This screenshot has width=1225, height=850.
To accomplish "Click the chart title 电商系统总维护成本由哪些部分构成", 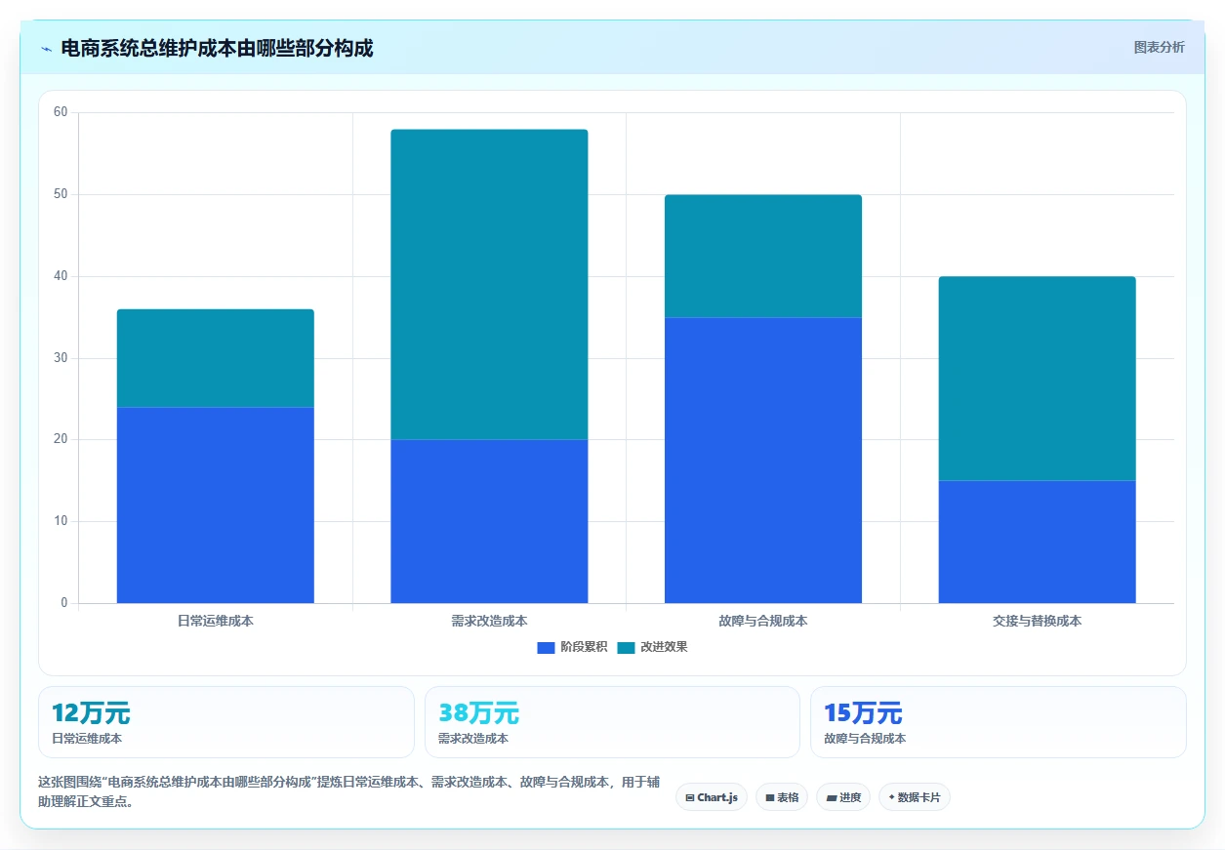I will 217,48.
